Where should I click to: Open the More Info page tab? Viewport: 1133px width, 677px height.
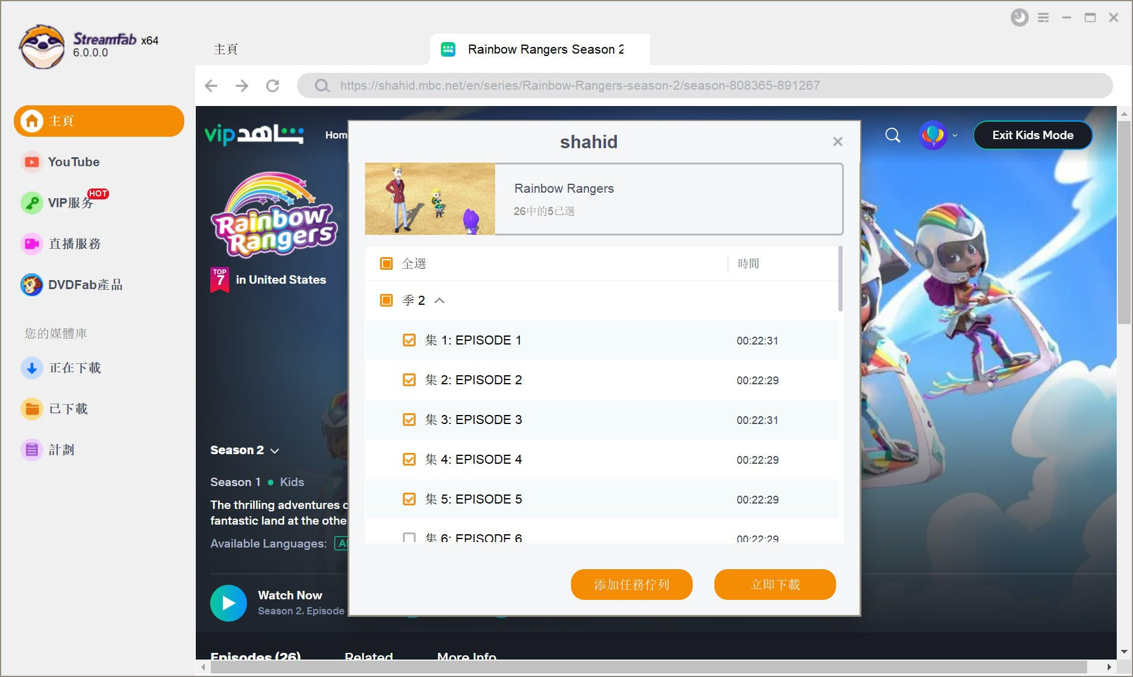point(467,656)
